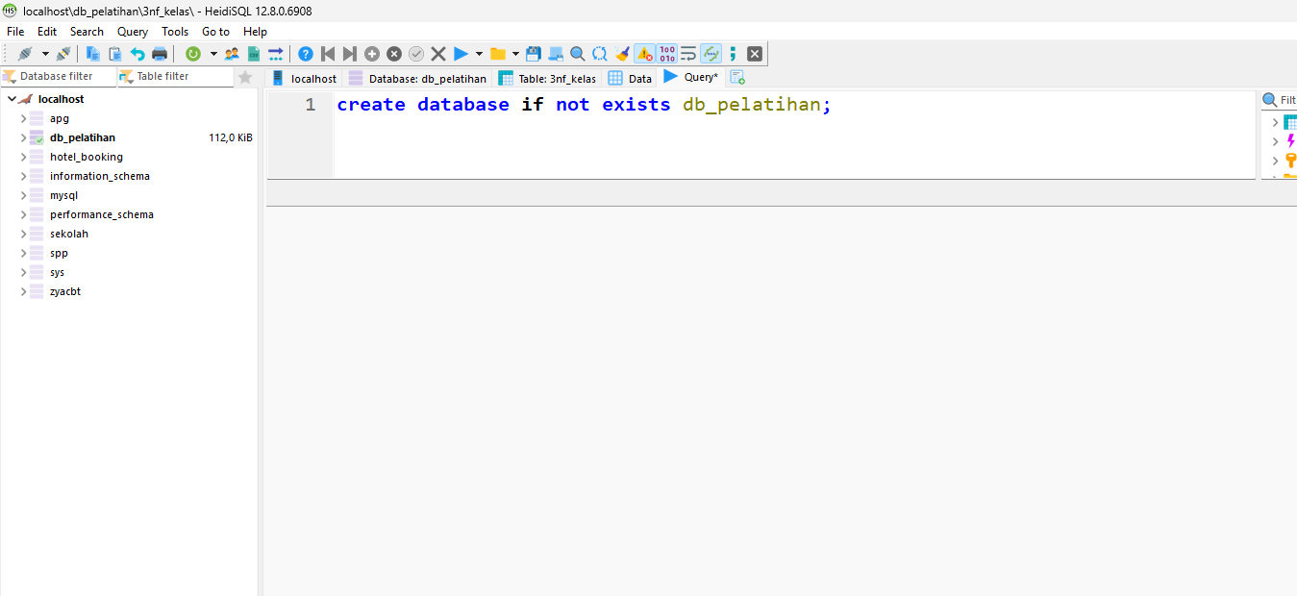The image size is (1297, 596).
Task: Run the query with blue play icon
Action: pyautogui.click(x=461, y=54)
